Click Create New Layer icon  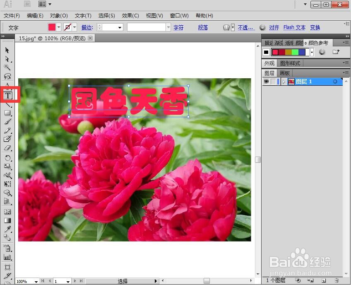pos(323,280)
